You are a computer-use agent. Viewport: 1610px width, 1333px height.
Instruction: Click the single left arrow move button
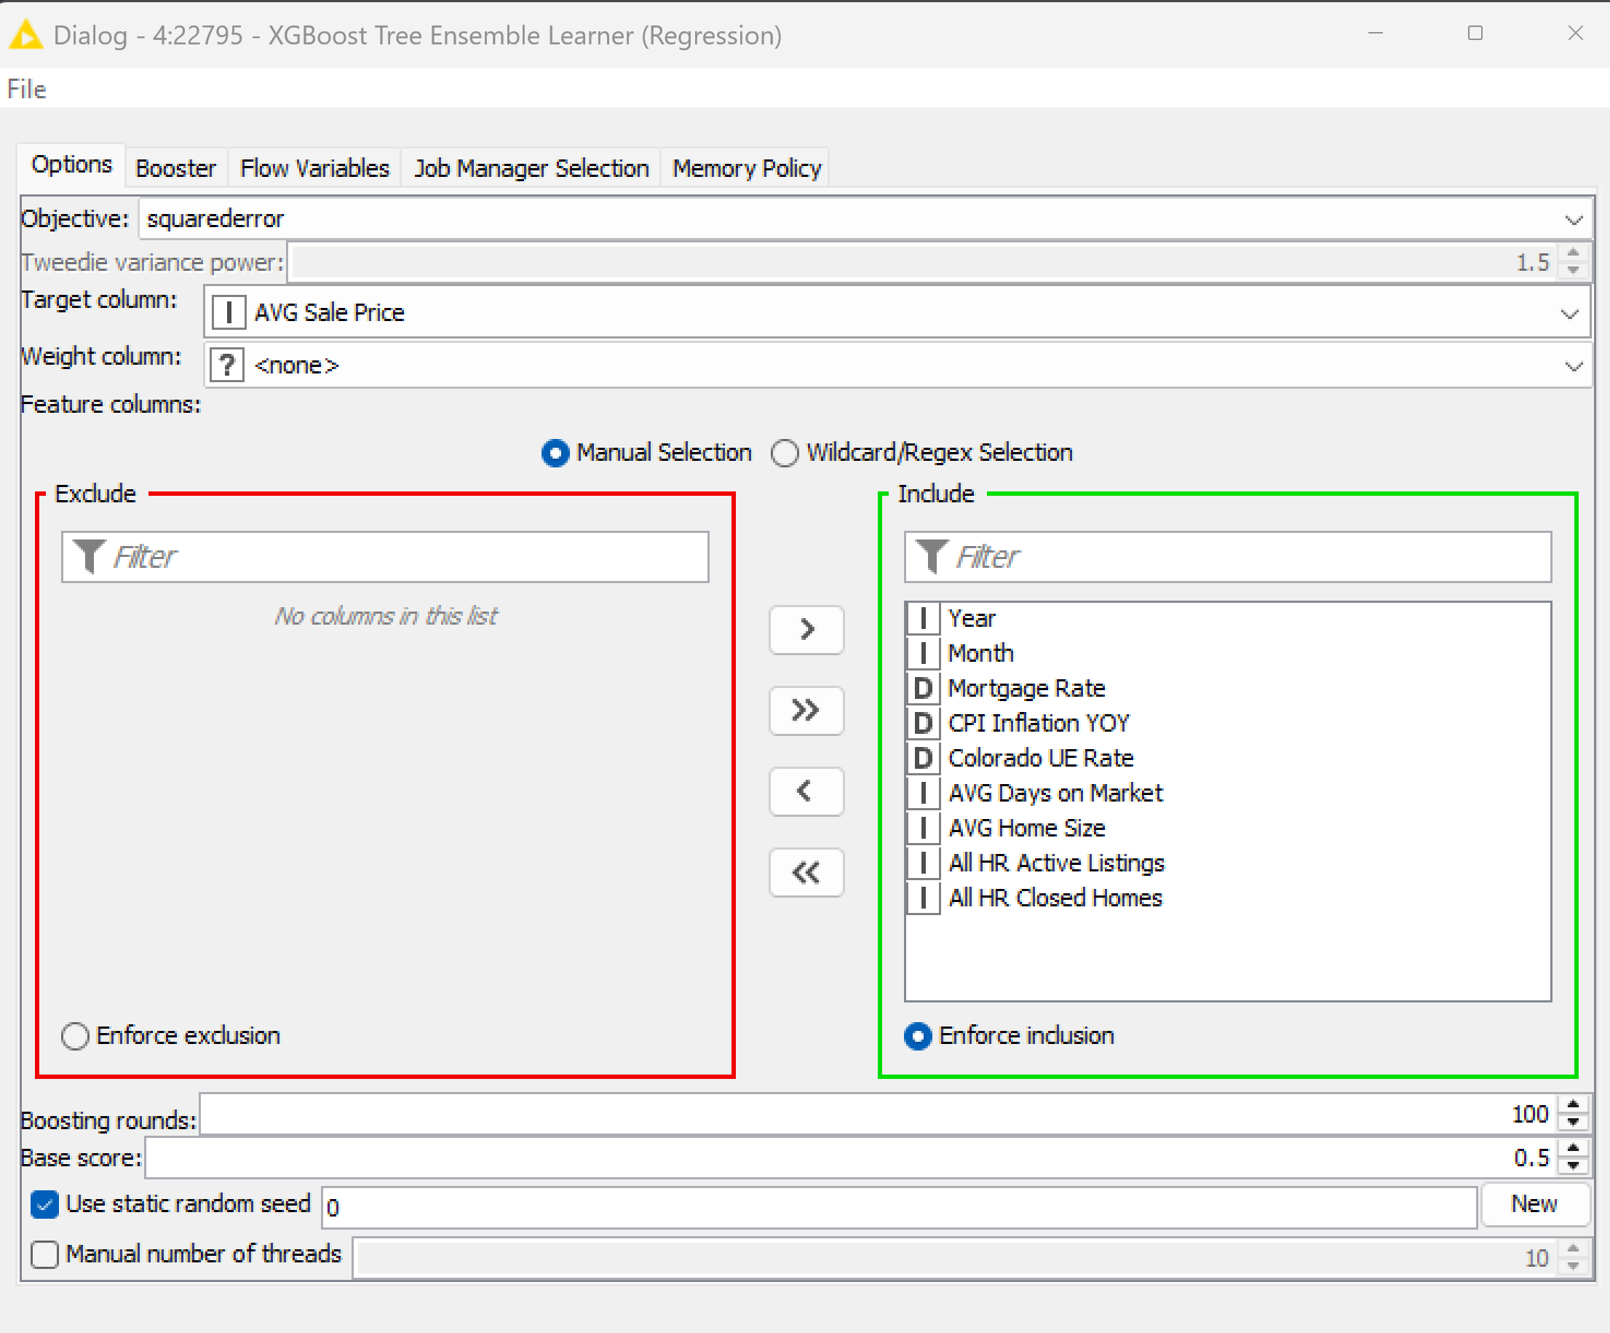click(x=806, y=791)
